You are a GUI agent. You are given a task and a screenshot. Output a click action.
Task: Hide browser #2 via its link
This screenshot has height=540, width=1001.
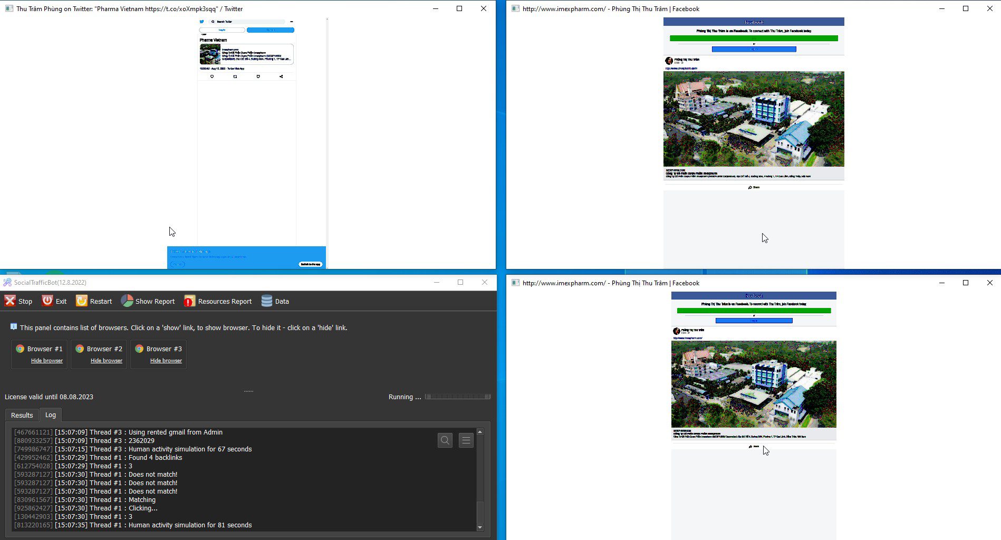pyautogui.click(x=107, y=361)
